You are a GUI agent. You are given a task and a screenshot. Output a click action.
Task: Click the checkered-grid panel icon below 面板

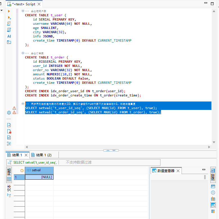(x=213, y=186)
